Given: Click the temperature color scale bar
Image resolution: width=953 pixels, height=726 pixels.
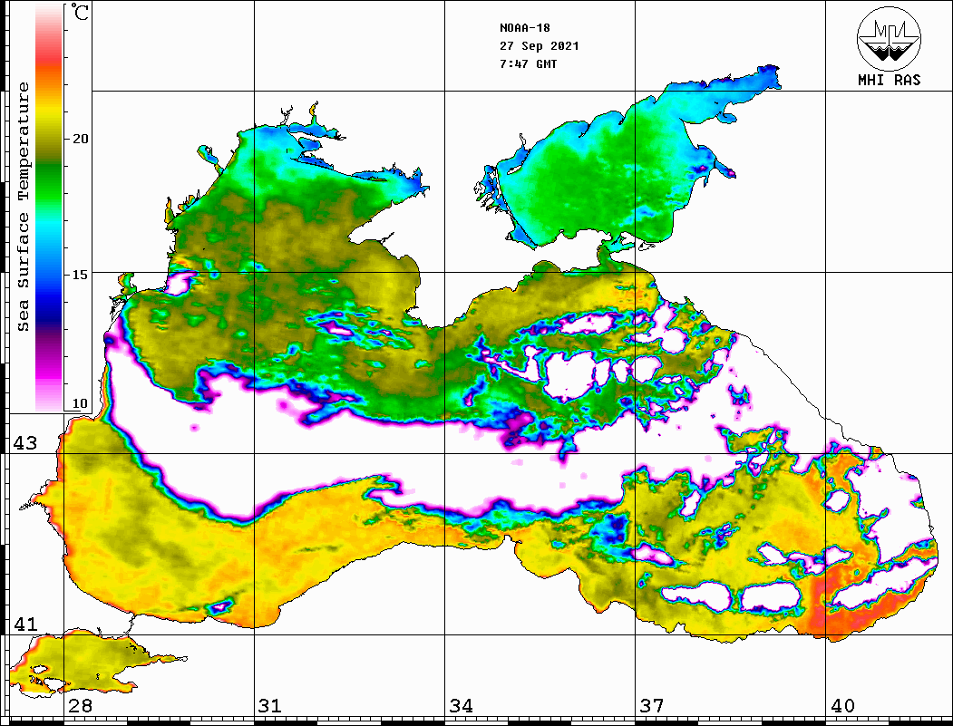Looking at the screenshot, I should coord(49,208).
